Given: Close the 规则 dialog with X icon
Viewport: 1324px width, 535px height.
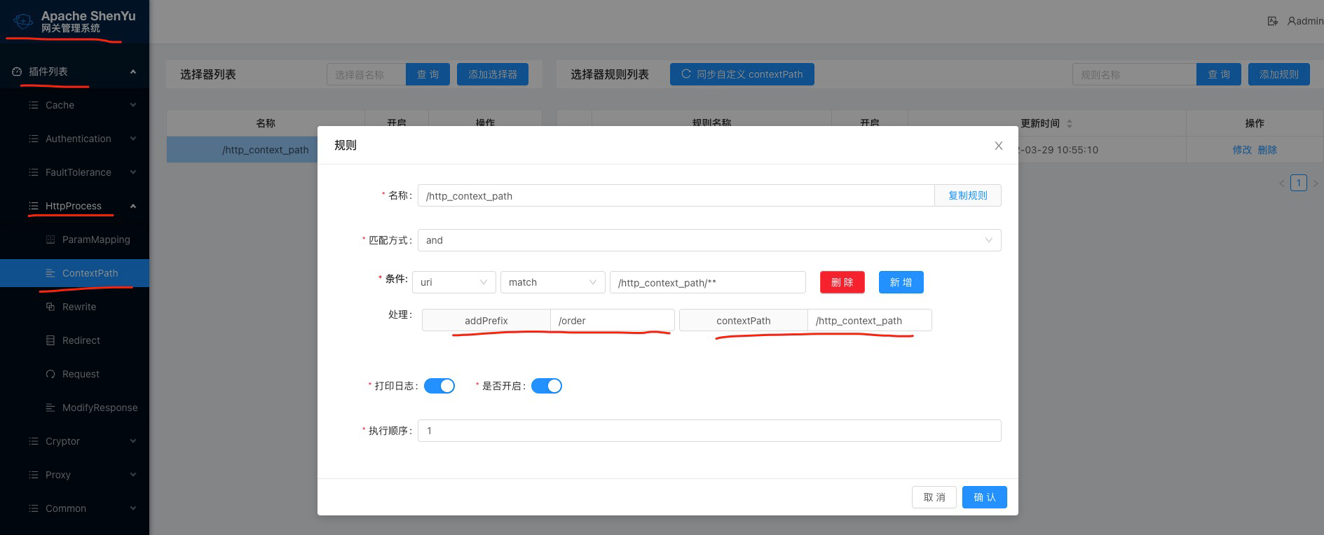Looking at the screenshot, I should (x=998, y=146).
